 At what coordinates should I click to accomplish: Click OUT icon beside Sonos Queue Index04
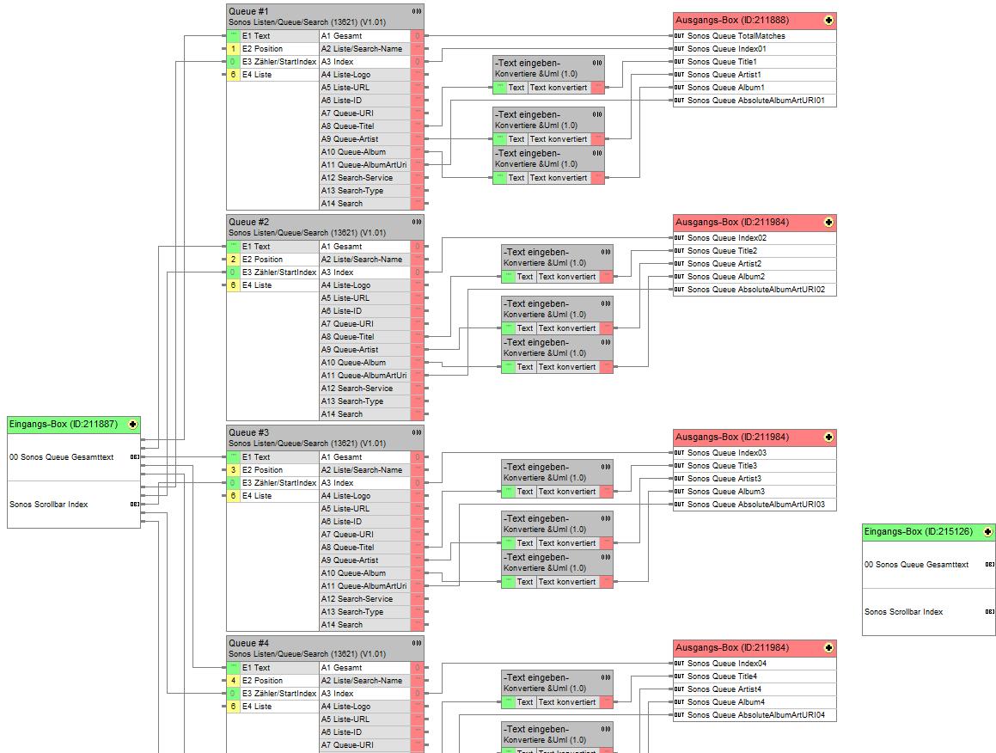click(x=679, y=664)
